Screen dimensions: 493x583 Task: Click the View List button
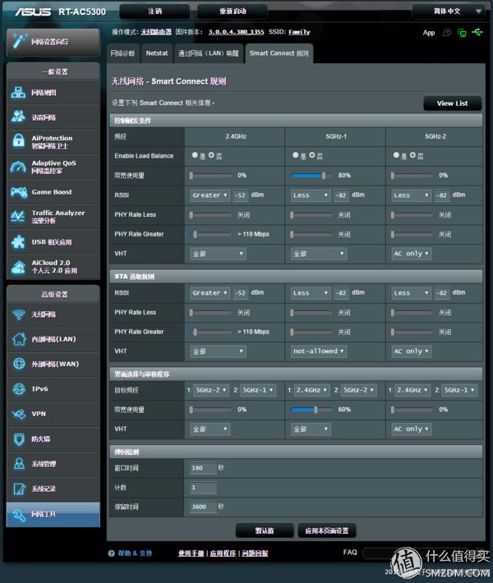click(453, 103)
